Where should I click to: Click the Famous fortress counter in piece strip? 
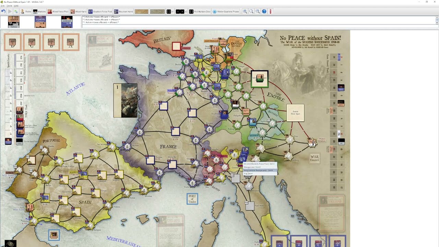[14, 22]
